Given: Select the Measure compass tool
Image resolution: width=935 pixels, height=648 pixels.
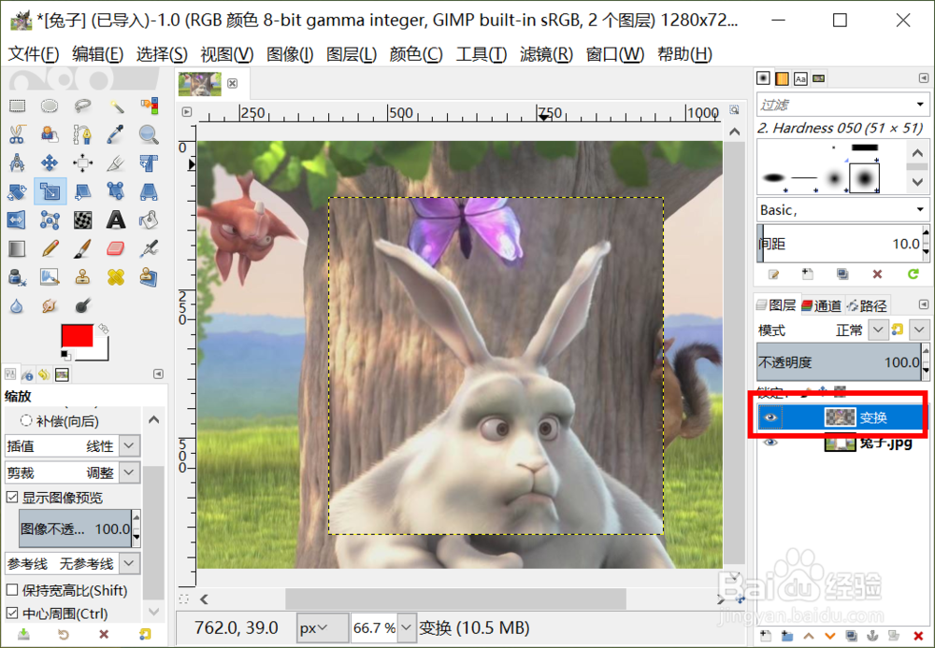Looking at the screenshot, I should [x=17, y=162].
